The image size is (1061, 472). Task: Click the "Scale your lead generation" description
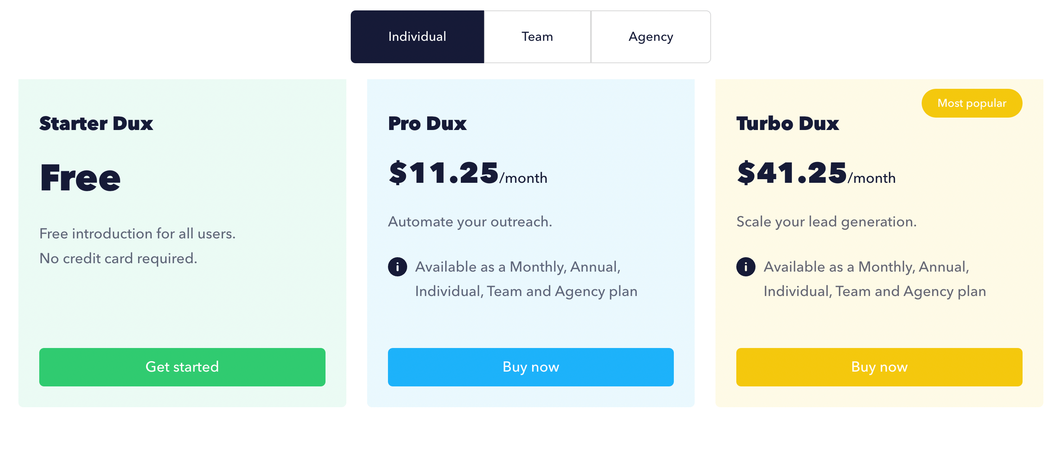click(826, 221)
